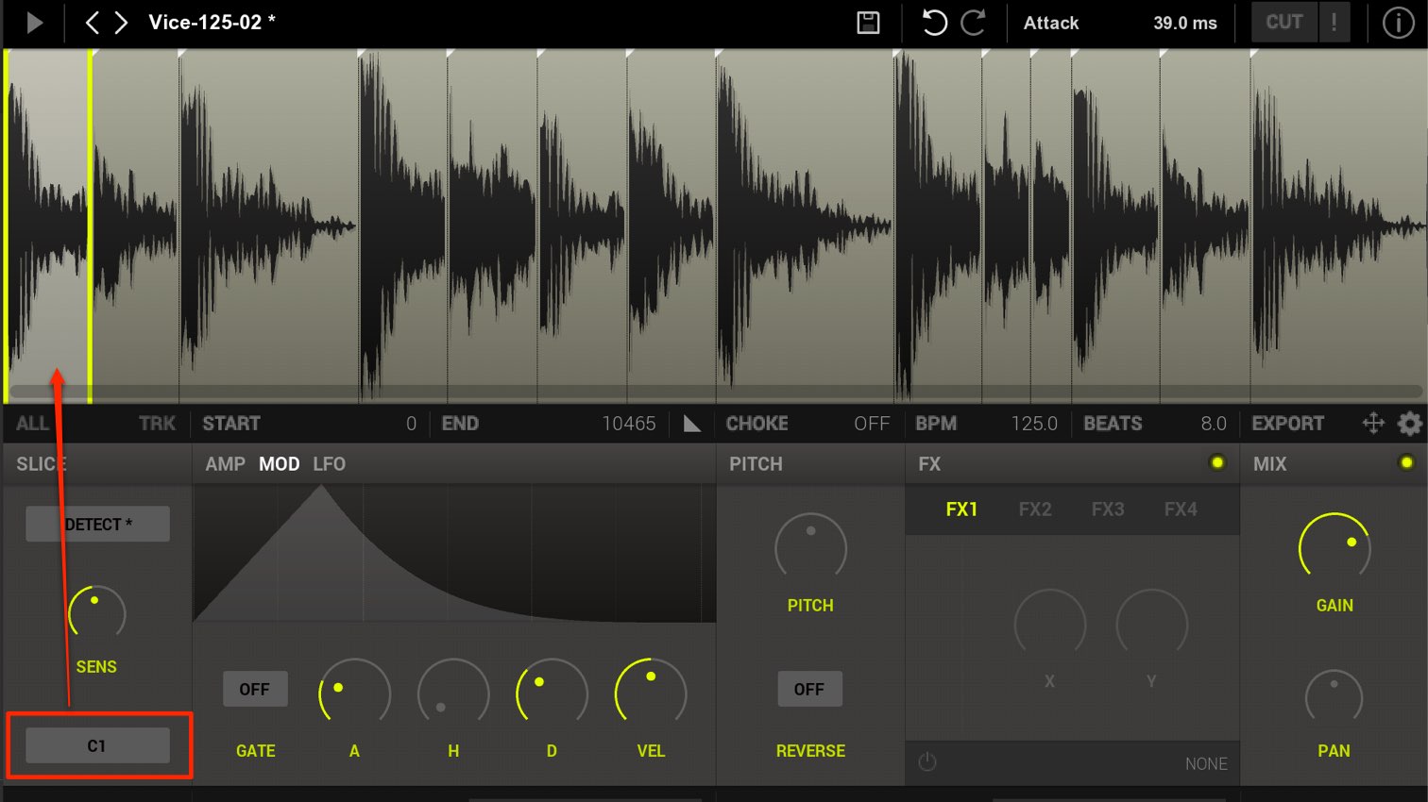Viewport: 1428px width, 802px height.
Task: Click the drag-export arrows icon
Action: 1373,424
